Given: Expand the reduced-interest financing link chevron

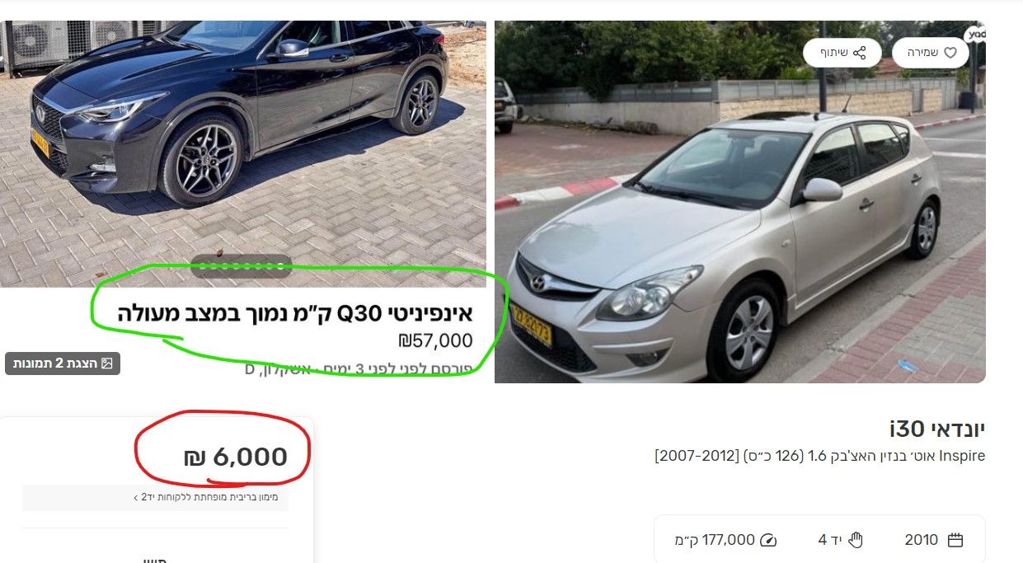Looking at the screenshot, I should (136, 497).
